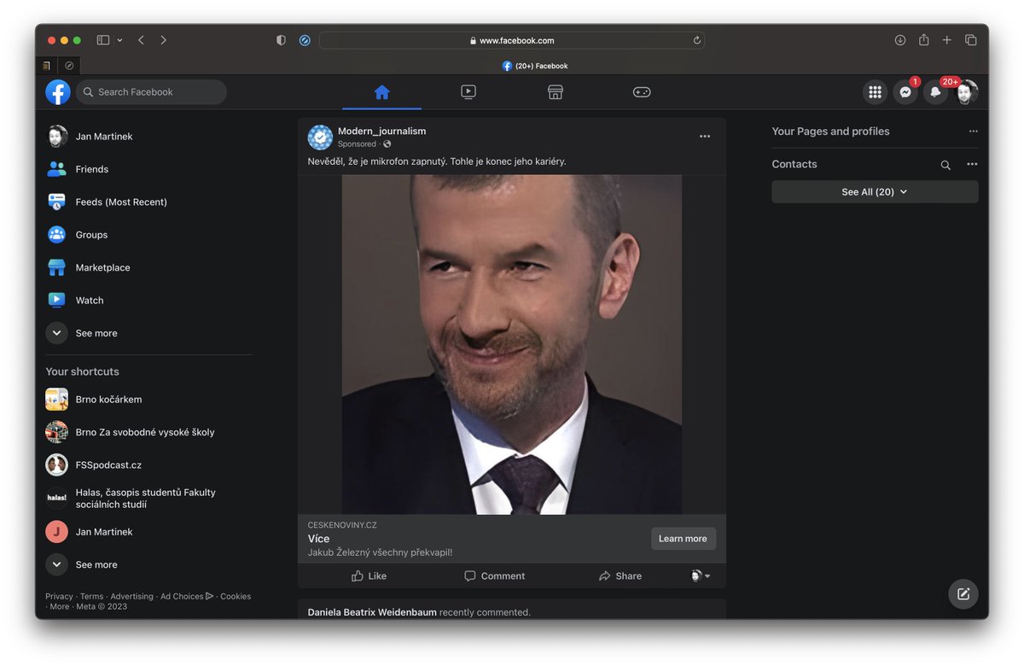Viewport: 1024px width, 666px height.
Task: Open the Advertising footer link
Action: pos(132,597)
